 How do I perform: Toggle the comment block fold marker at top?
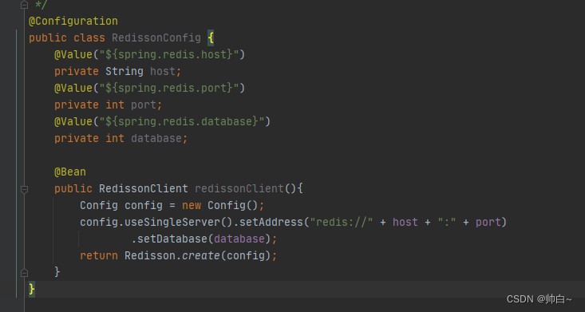(24, 5)
